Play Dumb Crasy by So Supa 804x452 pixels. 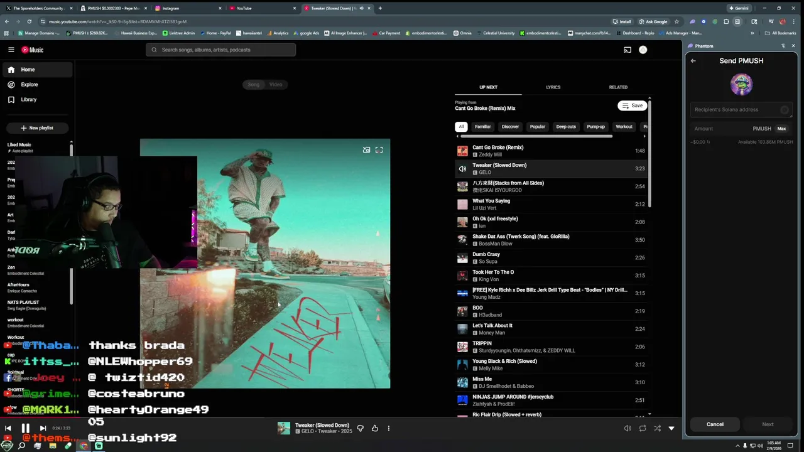click(552, 257)
